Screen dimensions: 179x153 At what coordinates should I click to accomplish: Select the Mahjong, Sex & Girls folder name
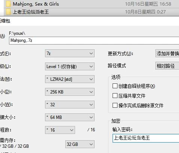tap(36, 4)
